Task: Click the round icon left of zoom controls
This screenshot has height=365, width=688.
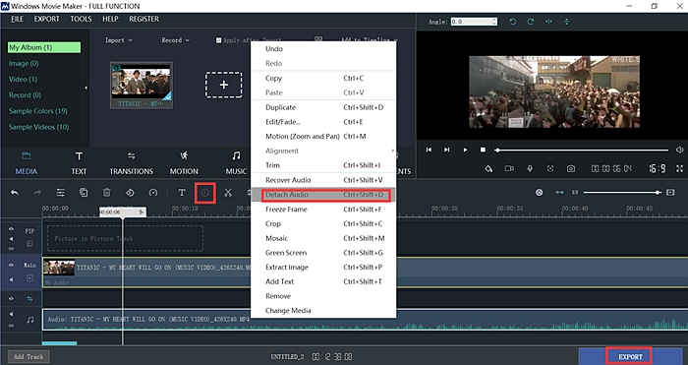Action: (x=540, y=193)
